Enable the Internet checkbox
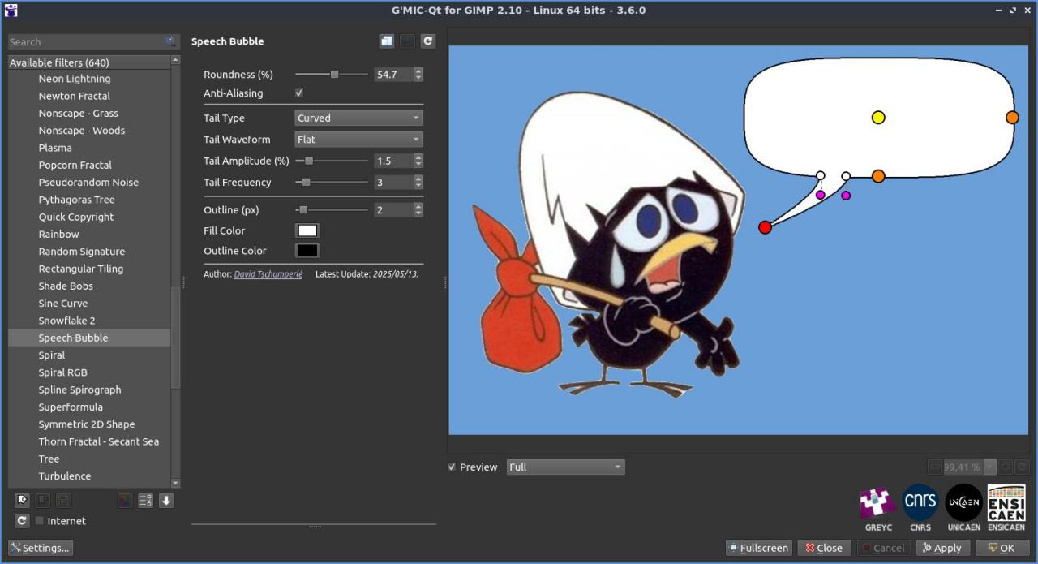The image size is (1038, 564). point(39,521)
